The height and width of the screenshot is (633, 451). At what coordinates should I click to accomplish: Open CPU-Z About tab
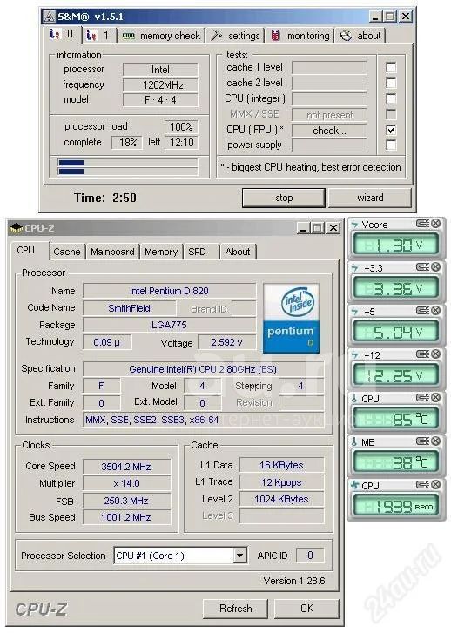point(238,252)
